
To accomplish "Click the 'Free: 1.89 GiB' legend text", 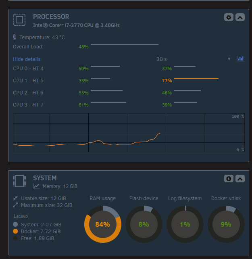I will tap(37, 238).
